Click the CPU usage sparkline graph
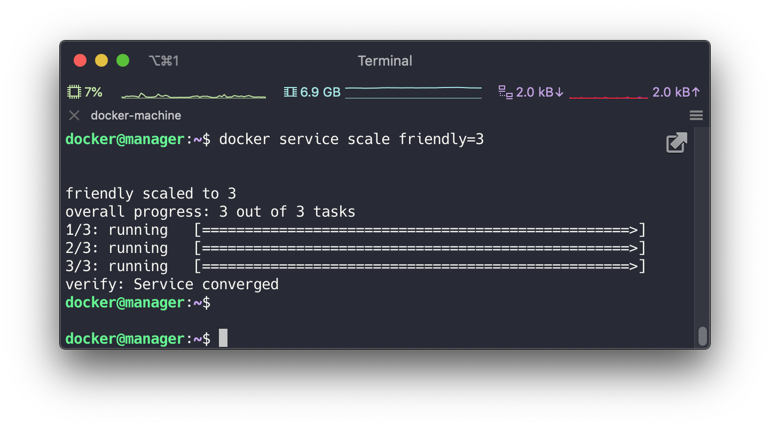The width and height of the screenshot is (770, 428). 193,94
